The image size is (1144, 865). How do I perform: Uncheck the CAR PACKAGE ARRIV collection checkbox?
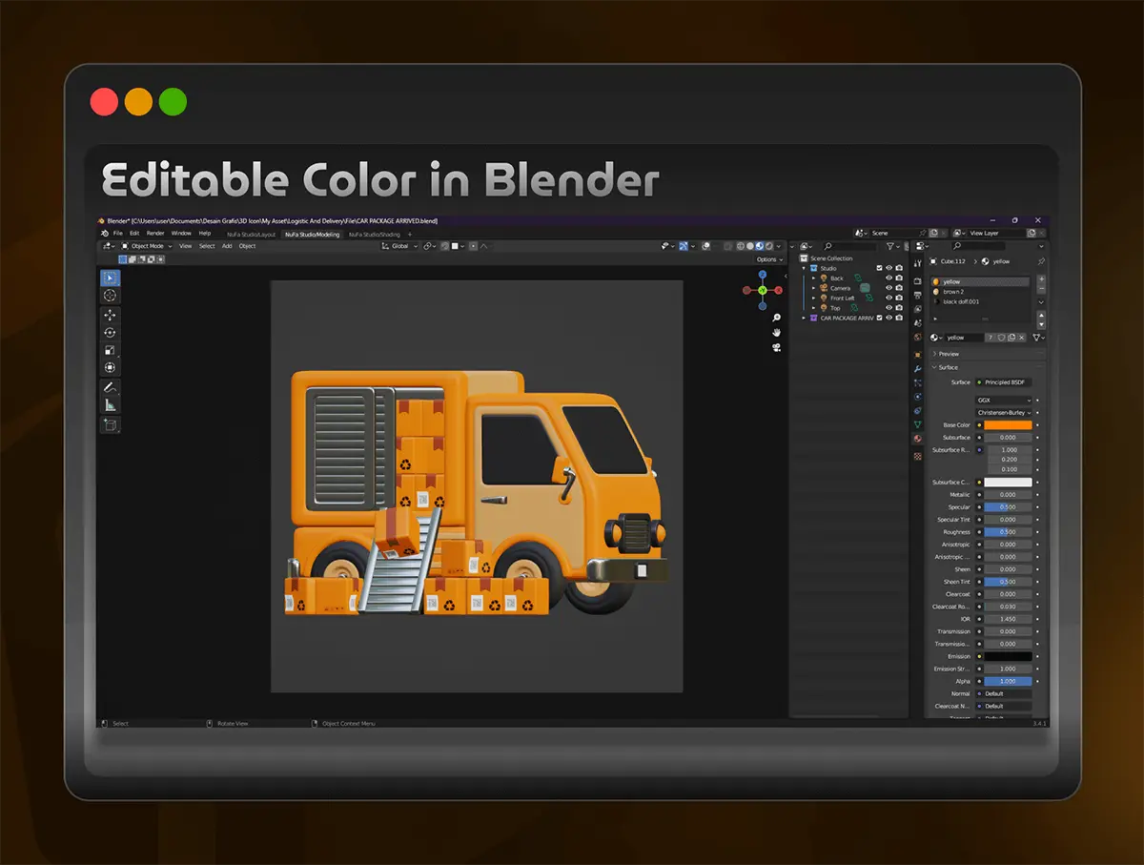879,318
